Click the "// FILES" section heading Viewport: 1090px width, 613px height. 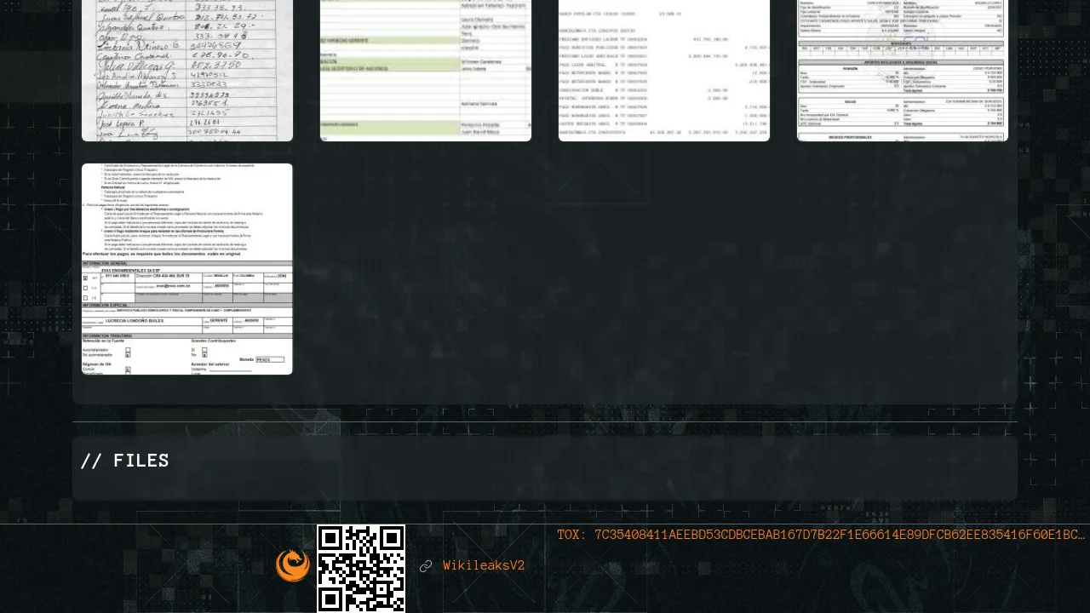125,461
